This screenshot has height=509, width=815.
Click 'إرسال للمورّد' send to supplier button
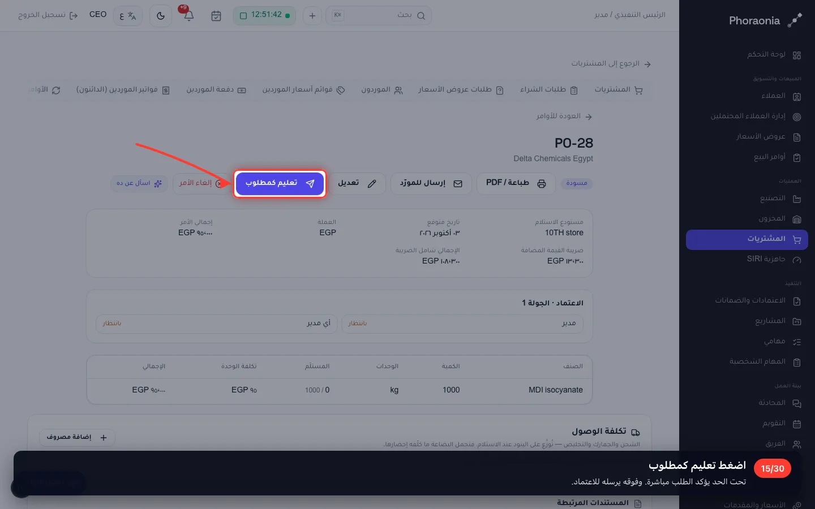coord(431,183)
